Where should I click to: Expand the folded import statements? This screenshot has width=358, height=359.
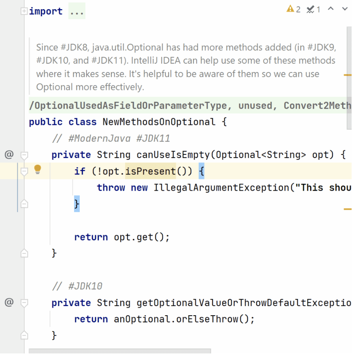(x=24, y=11)
